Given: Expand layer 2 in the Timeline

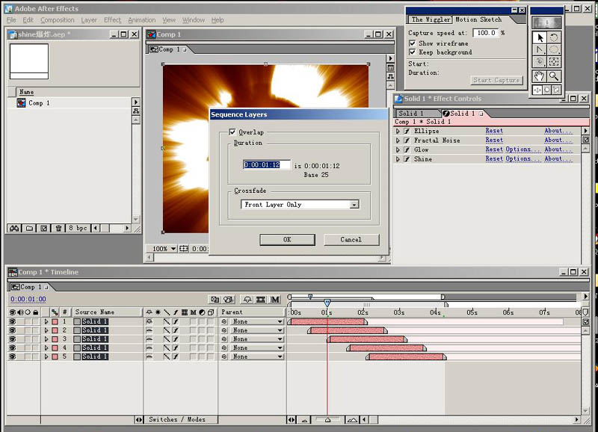Looking at the screenshot, I should [46, 330].
